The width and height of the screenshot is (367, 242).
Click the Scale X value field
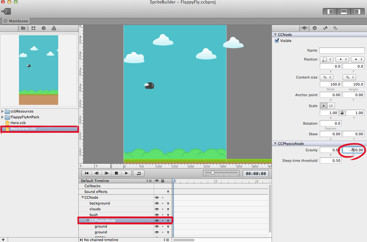(329, 113)
